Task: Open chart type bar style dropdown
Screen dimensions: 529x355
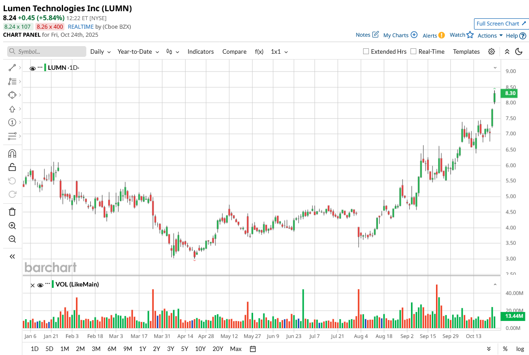Action: tap(173, 51)
